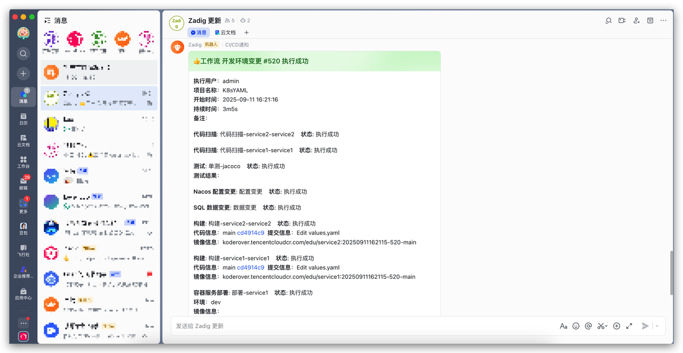Click the bot count 2 in header
This screenshot has height=353, width=683.
(245, 21)
